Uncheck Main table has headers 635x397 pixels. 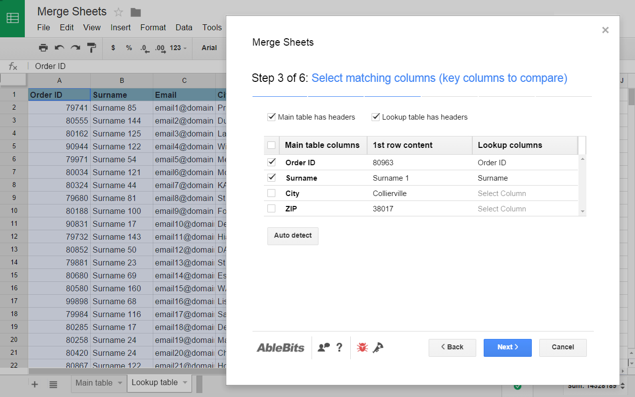[271, 117]
